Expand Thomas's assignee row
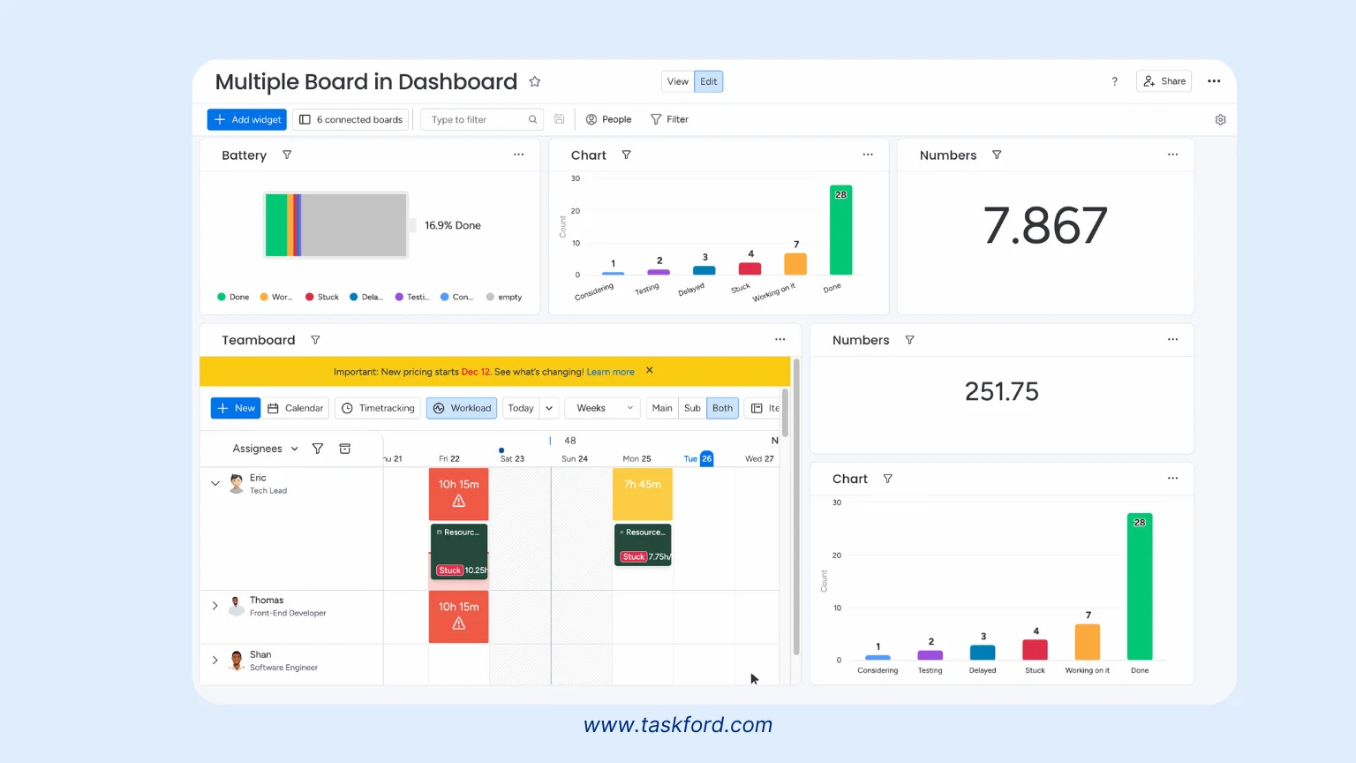This screenshot has height=763, width=1356. click(215, 606)
